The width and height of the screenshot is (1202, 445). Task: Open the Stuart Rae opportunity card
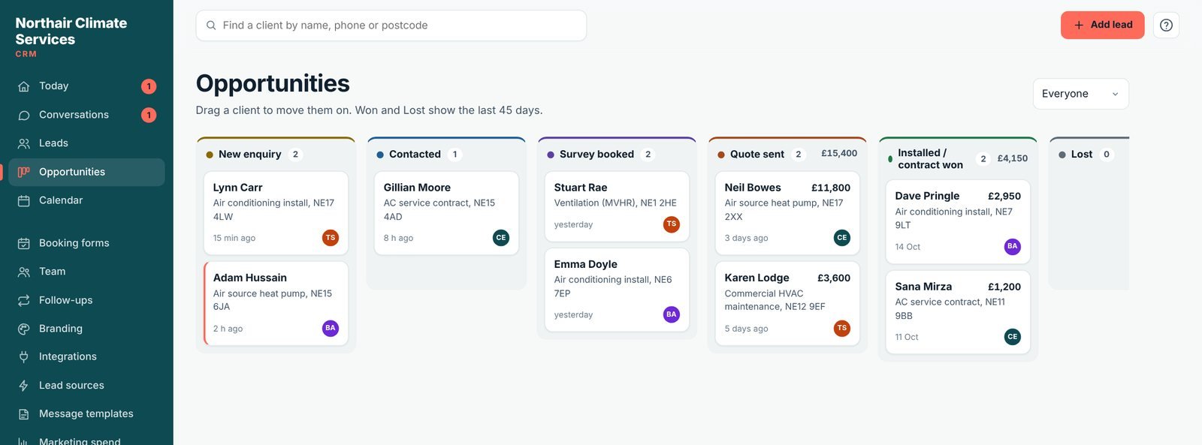[617, 206]
